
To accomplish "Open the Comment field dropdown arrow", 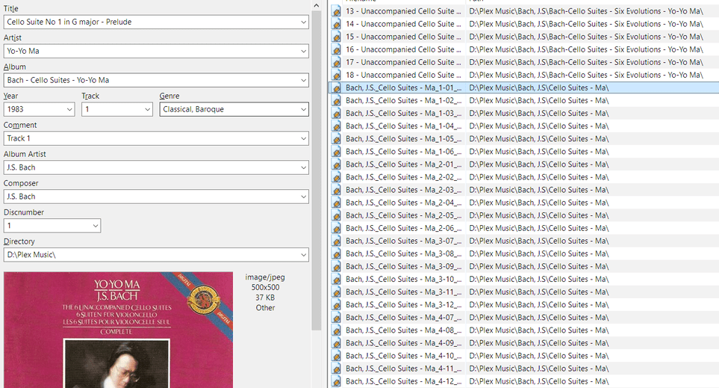I will click(303, 138).
